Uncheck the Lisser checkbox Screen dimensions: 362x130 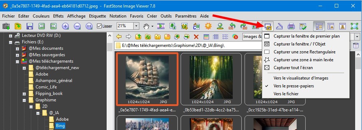point(99,26)
